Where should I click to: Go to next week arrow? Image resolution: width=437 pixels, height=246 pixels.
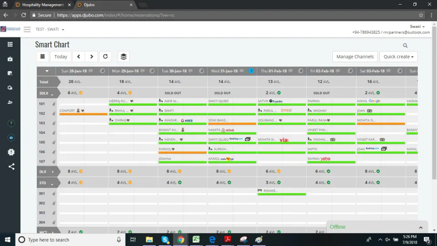pyautogui.click(x=91, y=56)
